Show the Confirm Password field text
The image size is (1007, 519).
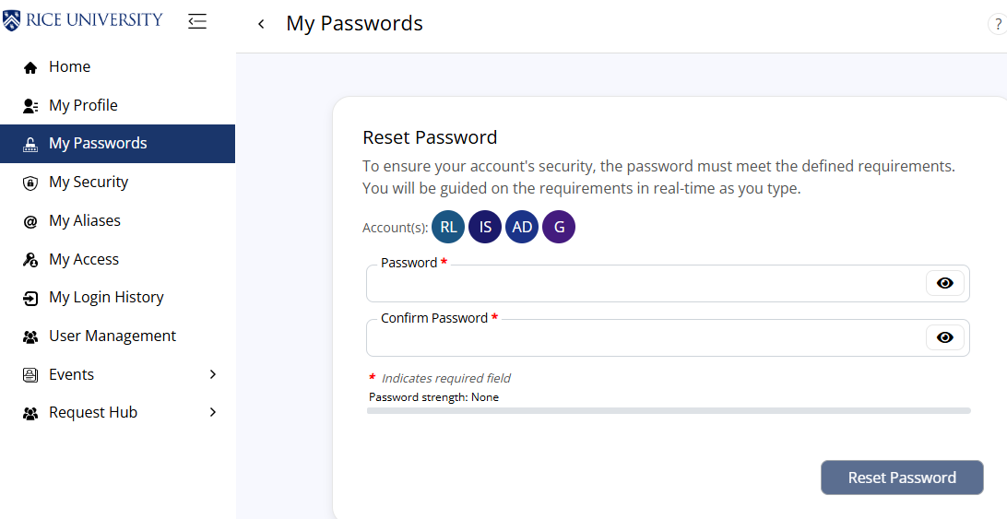(944, 337)
